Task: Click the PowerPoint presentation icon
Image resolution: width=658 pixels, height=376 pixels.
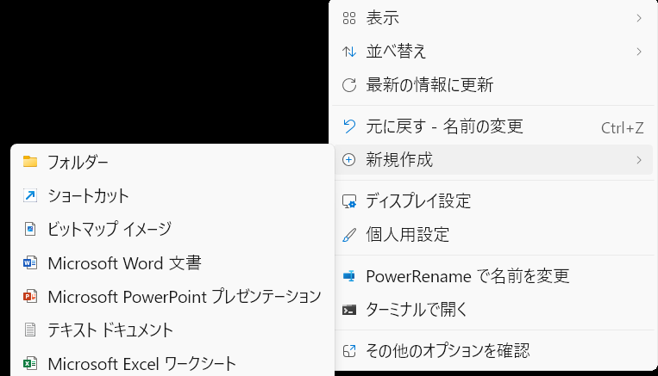Action: pyautogui.click(x=30, y=297)
